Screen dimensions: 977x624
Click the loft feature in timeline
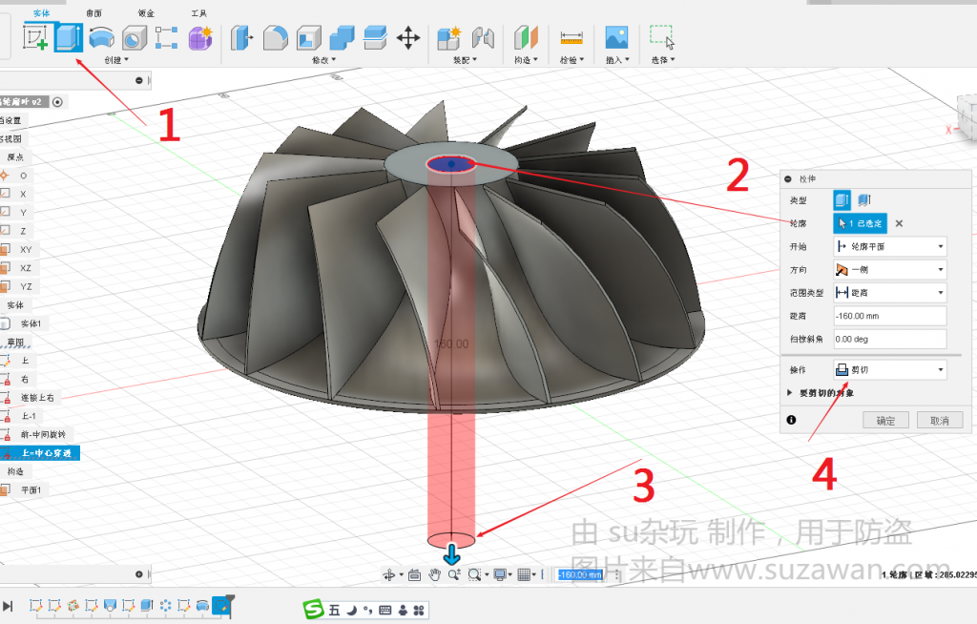coord(111,605)
